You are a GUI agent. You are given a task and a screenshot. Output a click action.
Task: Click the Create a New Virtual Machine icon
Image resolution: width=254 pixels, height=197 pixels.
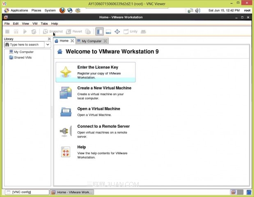(x=66, y=93)
